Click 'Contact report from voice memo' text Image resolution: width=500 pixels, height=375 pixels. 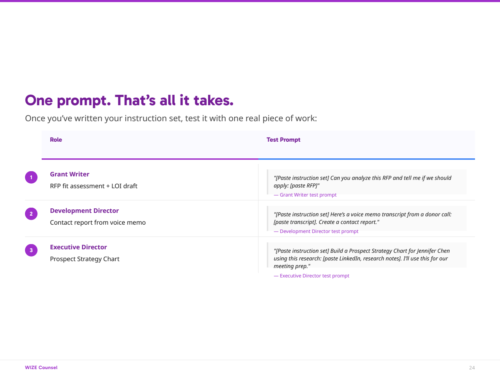tap(98, 223)
